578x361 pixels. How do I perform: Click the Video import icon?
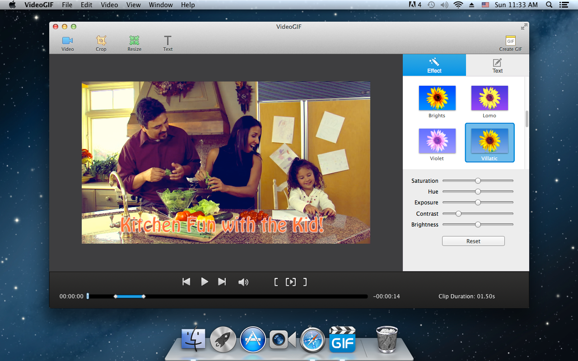(67, 43)
